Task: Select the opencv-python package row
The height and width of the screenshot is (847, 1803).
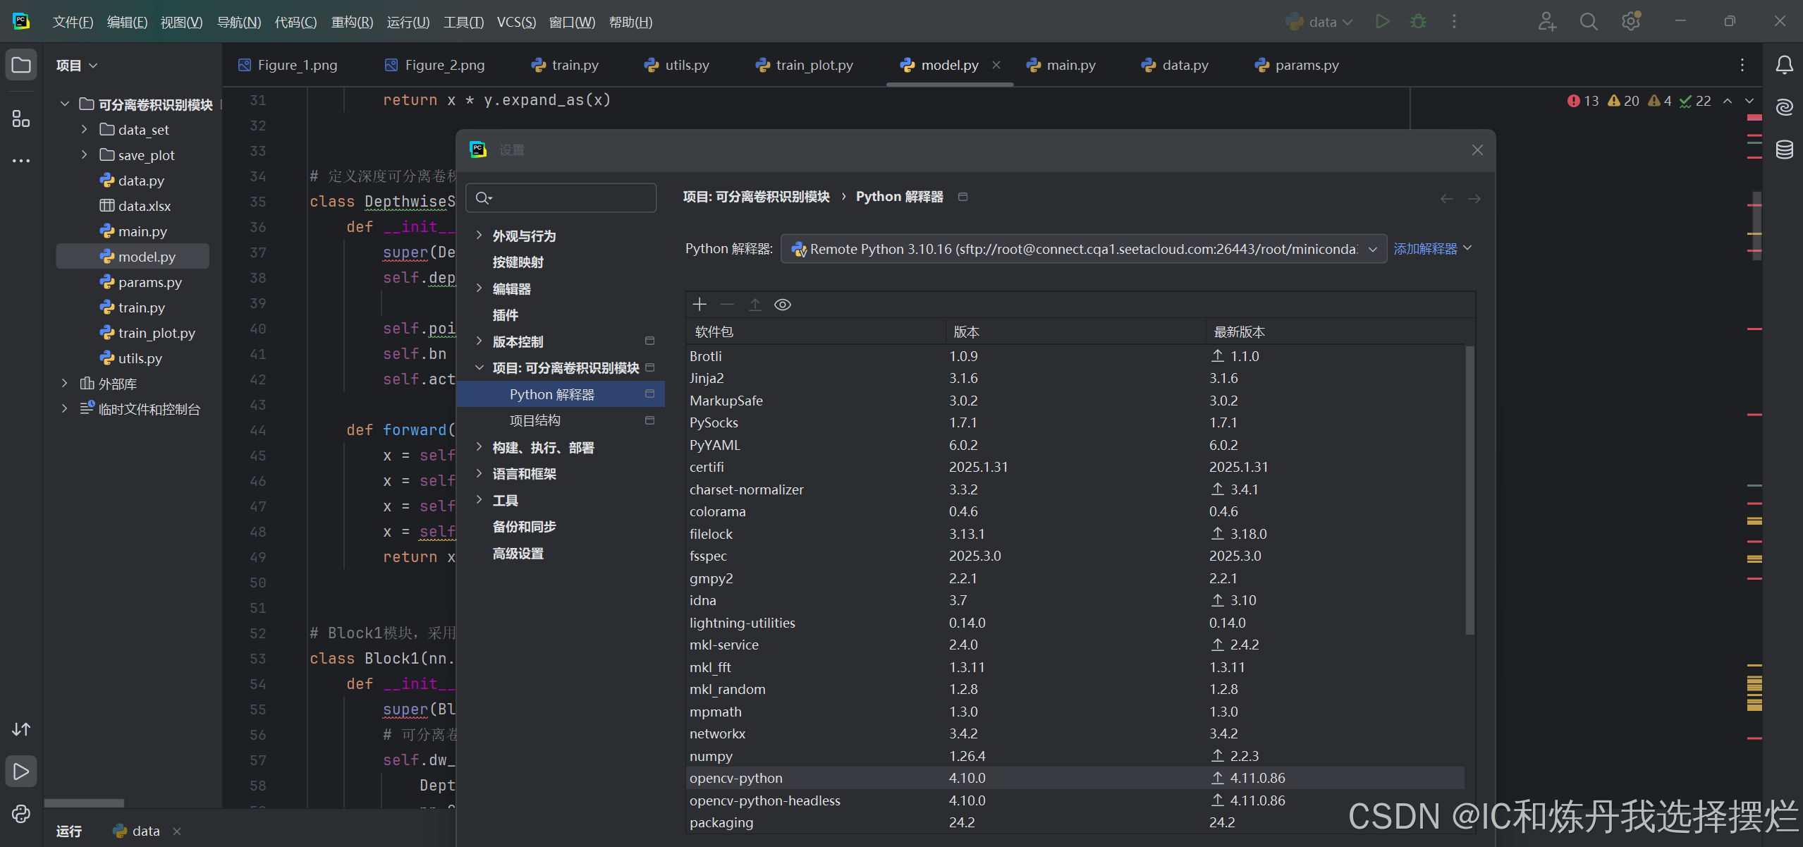Action: point(736,778)
